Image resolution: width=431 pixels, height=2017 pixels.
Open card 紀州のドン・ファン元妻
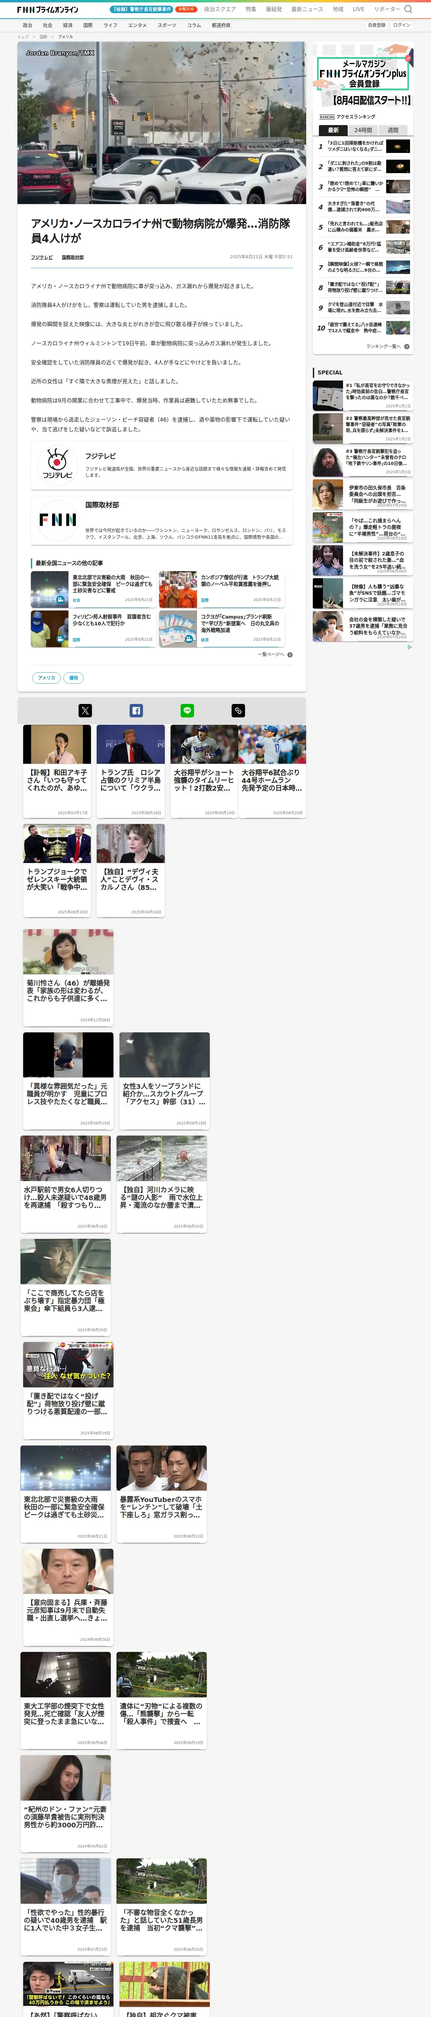[x=66, y=1803]
